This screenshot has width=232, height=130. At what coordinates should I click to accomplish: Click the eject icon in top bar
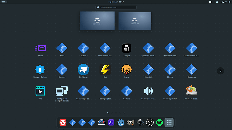click(217, 2)
